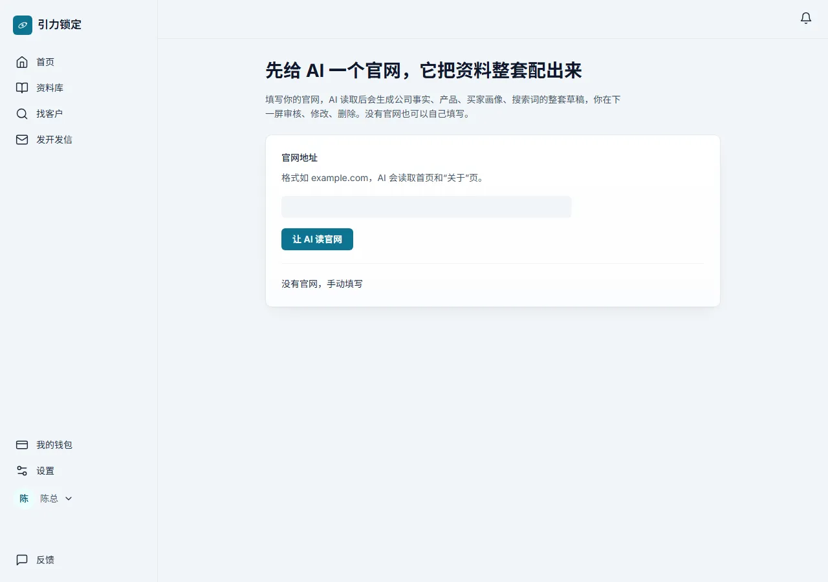Click the envelope icon beside 发开发信

coord(22,140)
